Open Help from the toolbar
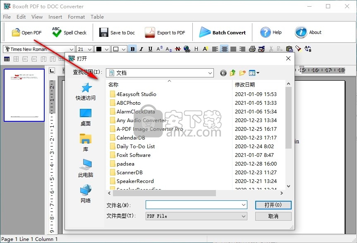The width and height of the screenshot is (357, 243). 271,32
